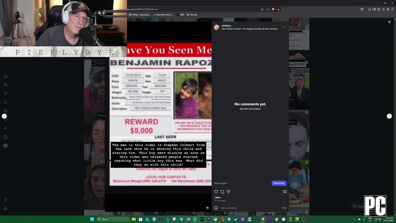
Task: Click the taskbar Search box
Action: coord(113,219)
